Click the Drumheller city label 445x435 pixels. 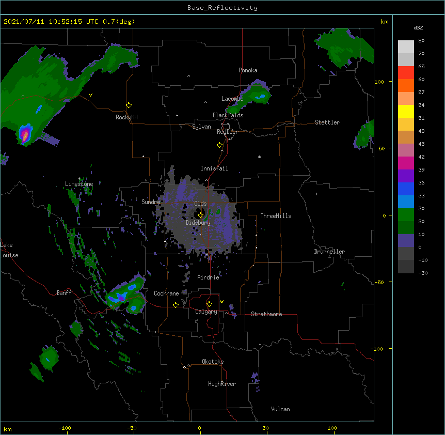tap(329, 252)
